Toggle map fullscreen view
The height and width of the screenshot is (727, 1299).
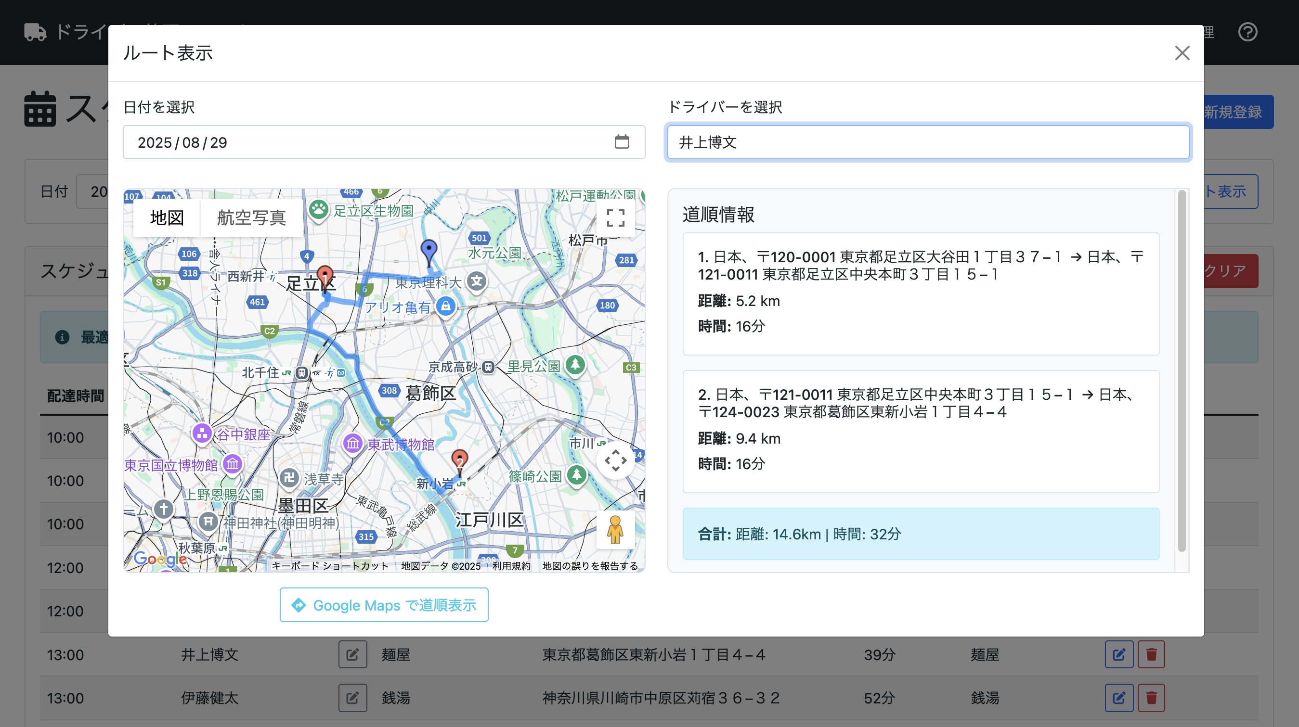(x=615, y=217)
